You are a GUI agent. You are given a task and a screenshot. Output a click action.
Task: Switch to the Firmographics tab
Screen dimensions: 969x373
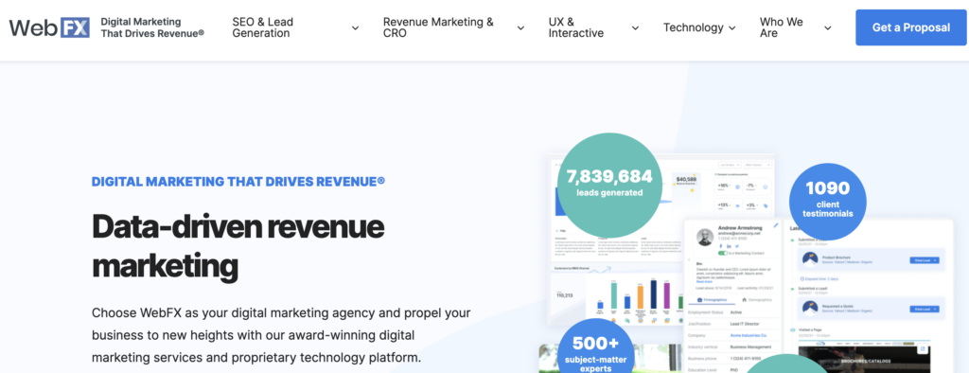[x=712, y=299]
